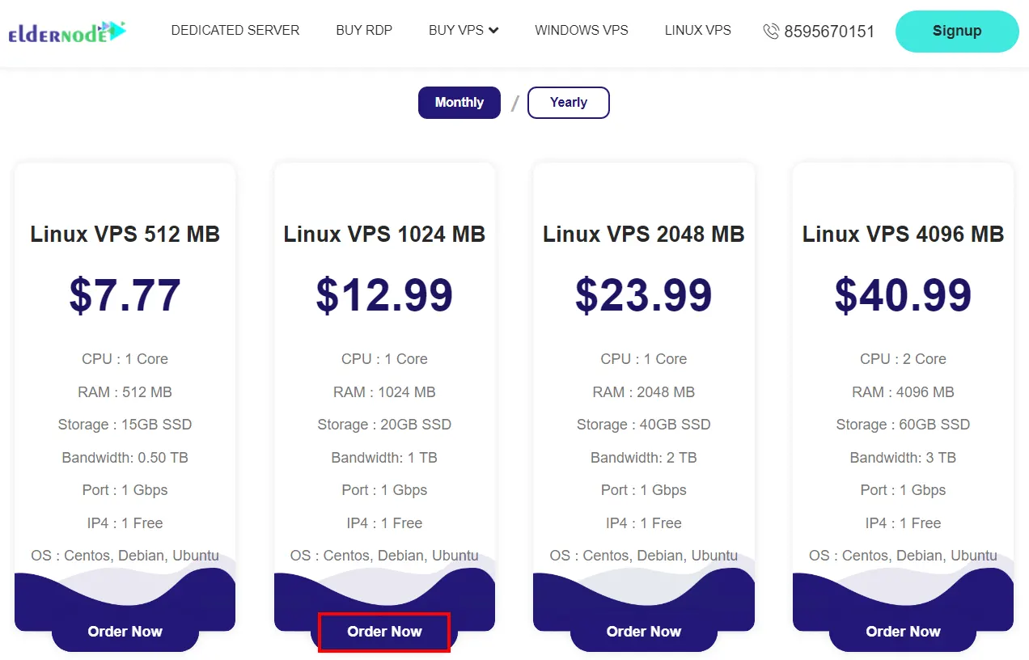Click the Signup button
1029x660 pixels.
tap(956, 31)
